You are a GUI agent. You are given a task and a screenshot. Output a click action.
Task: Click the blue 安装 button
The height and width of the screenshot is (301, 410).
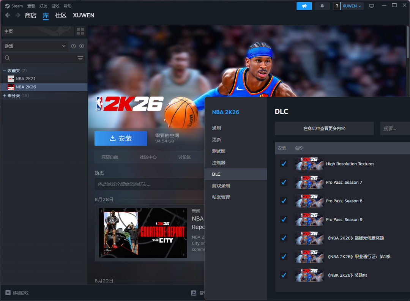tap(121, 139)
